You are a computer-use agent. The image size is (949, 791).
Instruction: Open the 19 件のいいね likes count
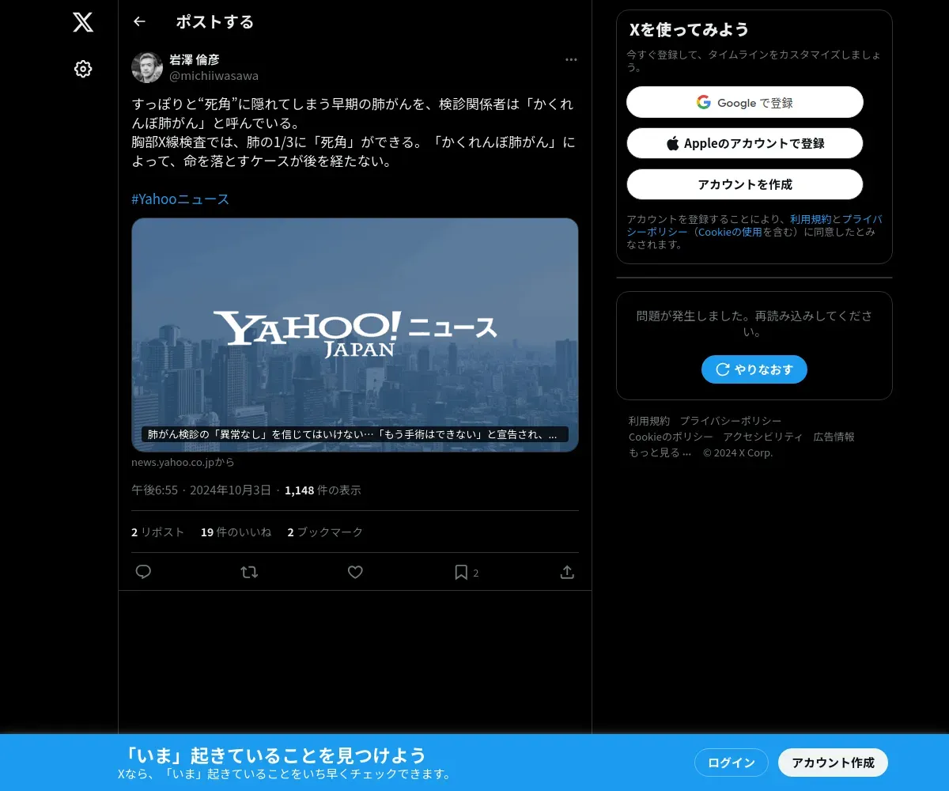click(x=236, y=532)
